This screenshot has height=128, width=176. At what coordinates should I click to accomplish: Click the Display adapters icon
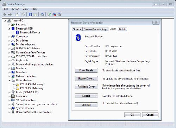pos(13,44)
